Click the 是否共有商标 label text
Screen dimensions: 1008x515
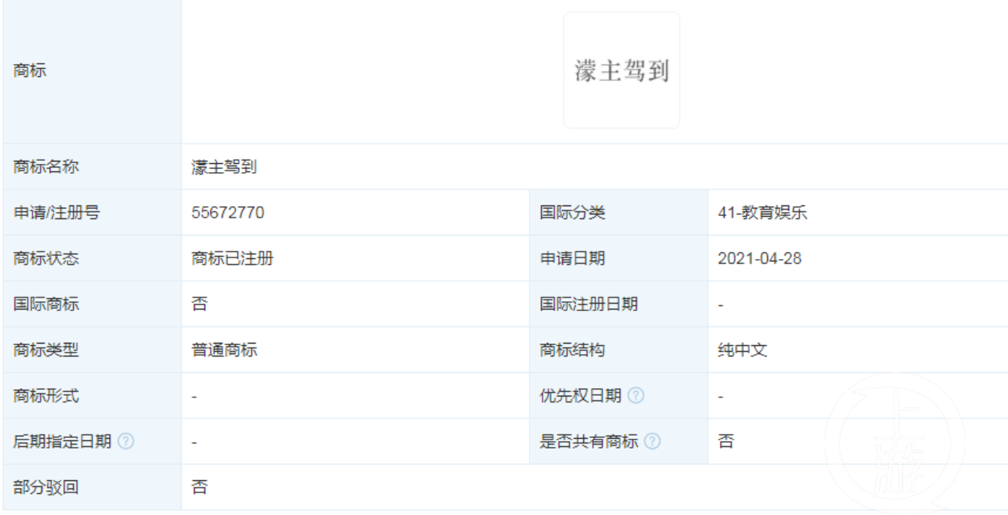(589, 442)
